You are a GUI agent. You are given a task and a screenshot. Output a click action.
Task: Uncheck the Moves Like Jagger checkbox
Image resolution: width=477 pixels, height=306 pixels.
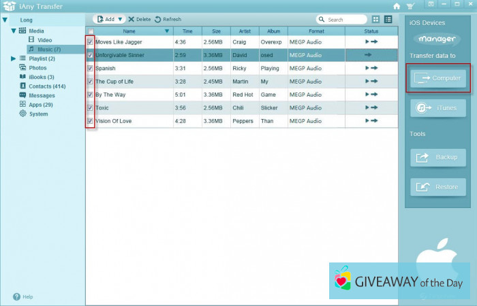click(91, 42)
